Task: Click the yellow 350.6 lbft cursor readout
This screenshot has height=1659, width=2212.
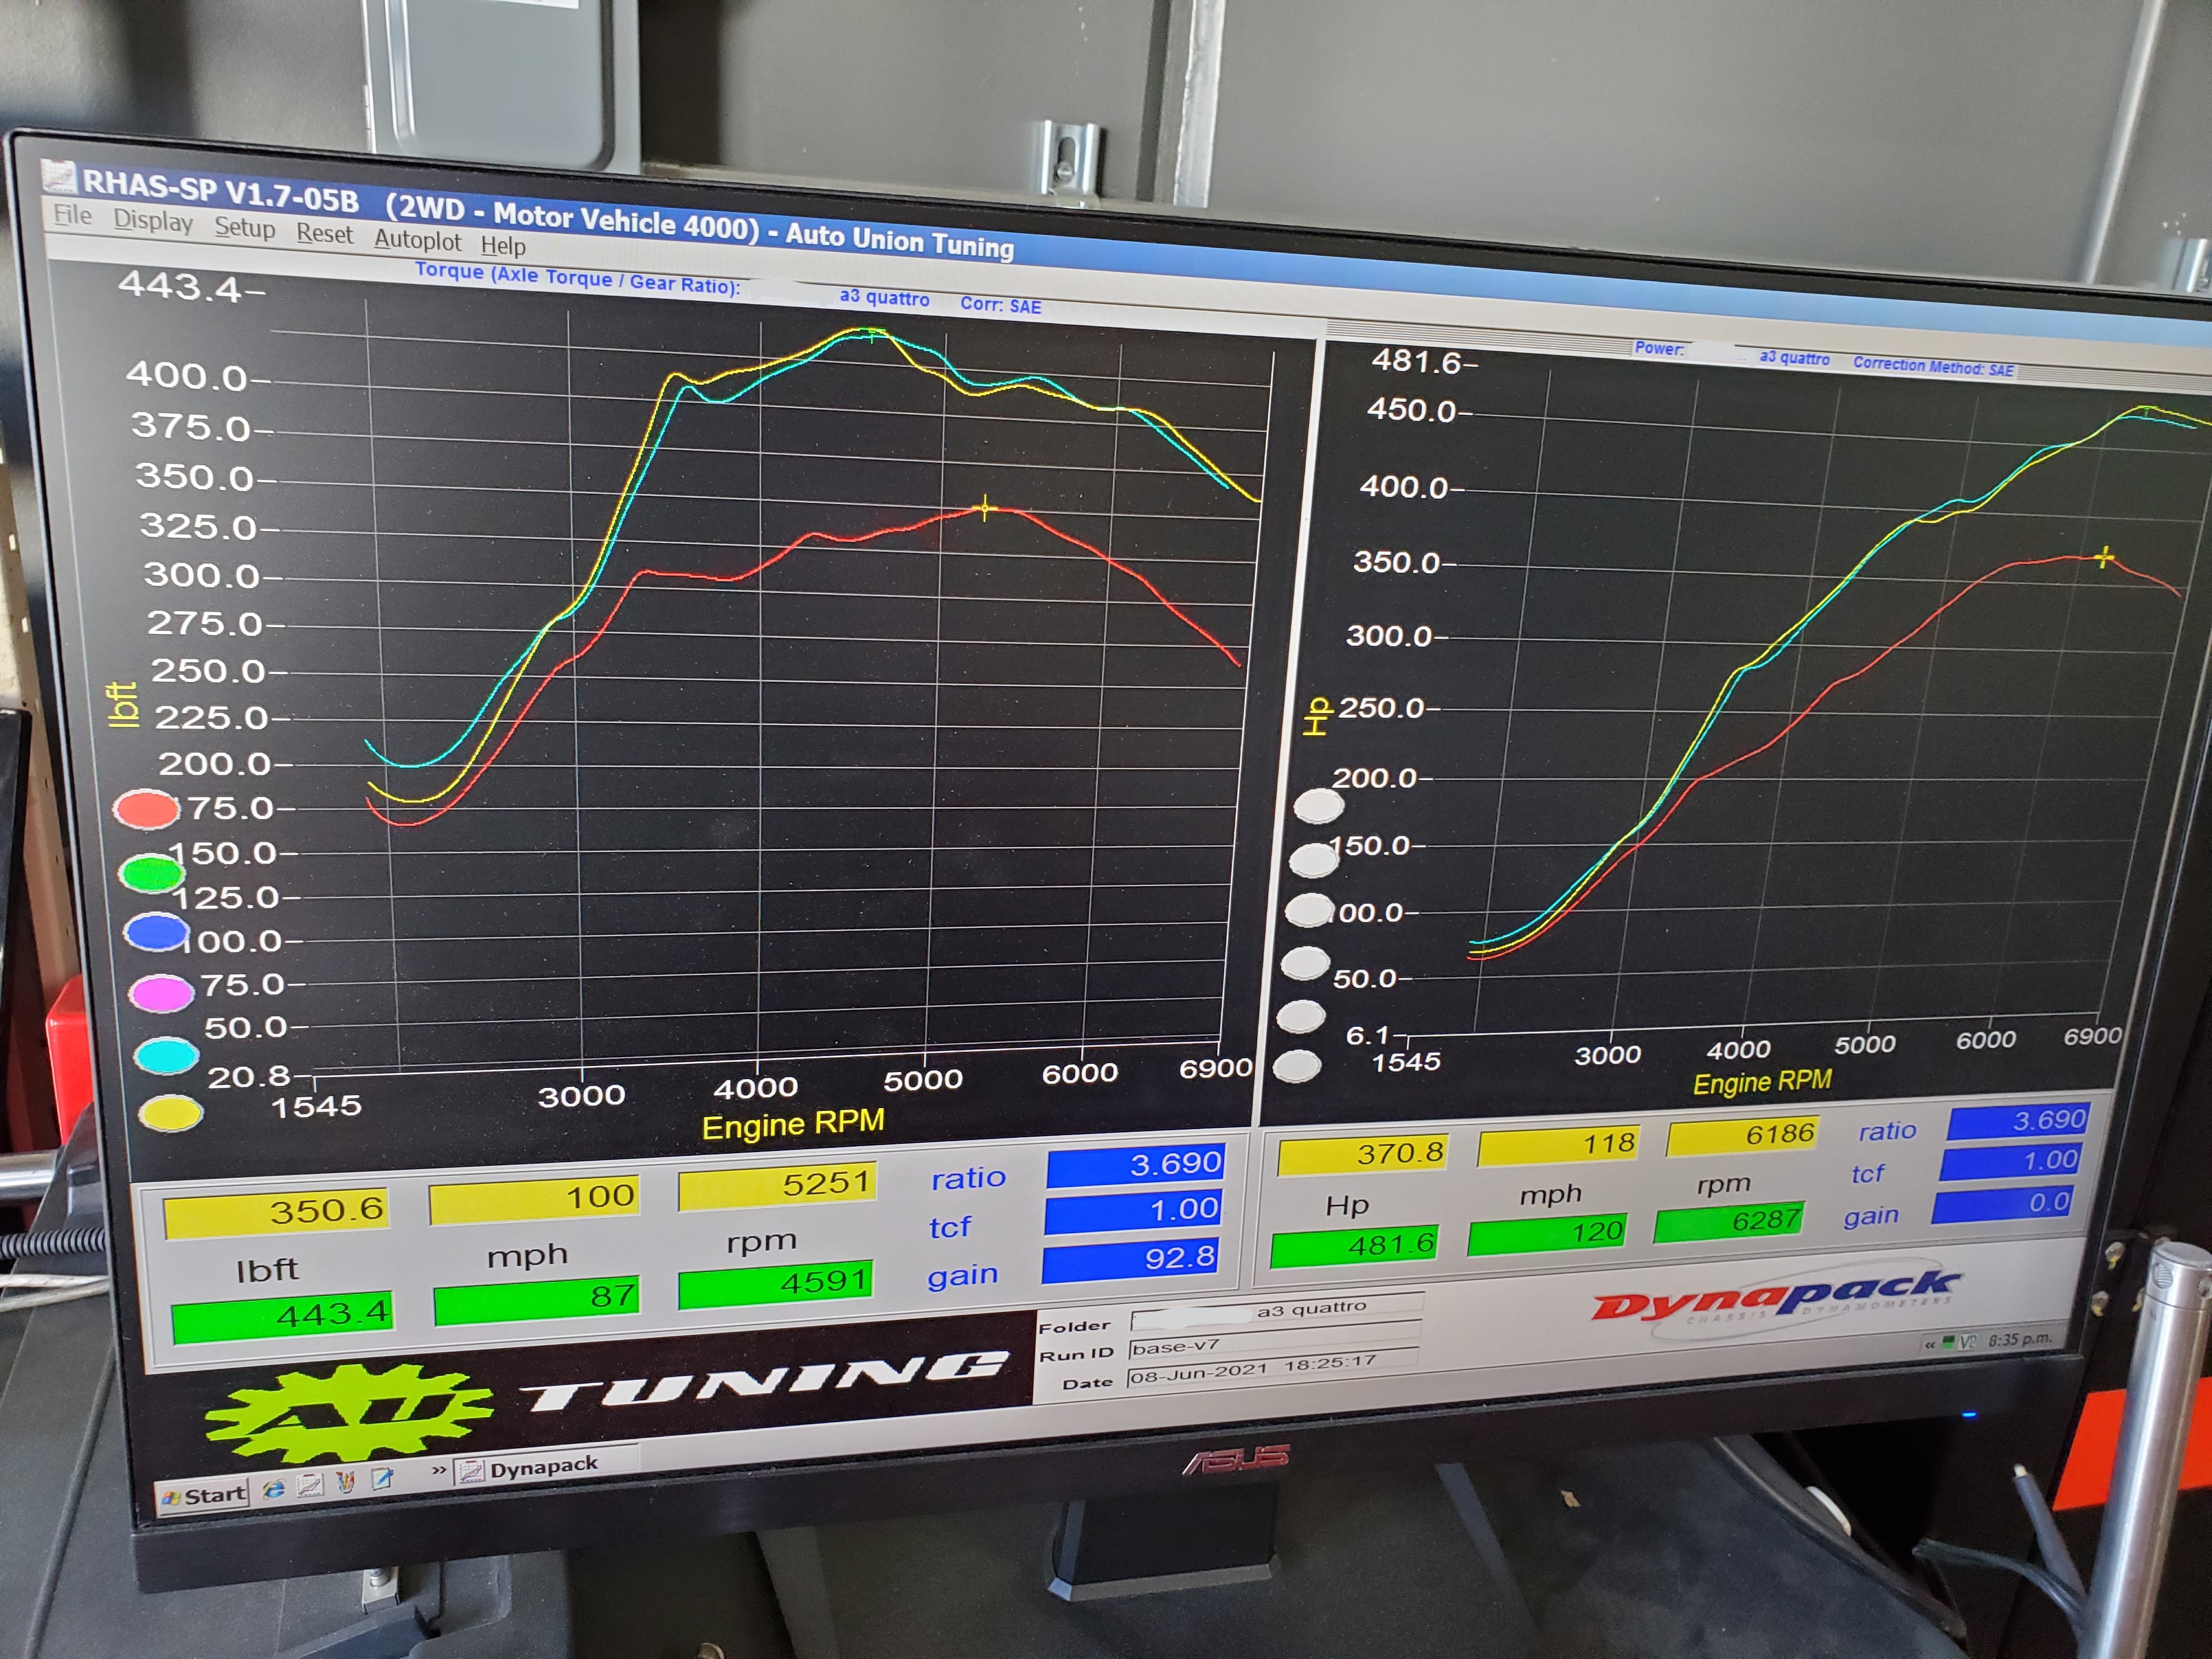Action: (x=276, y=1213)
